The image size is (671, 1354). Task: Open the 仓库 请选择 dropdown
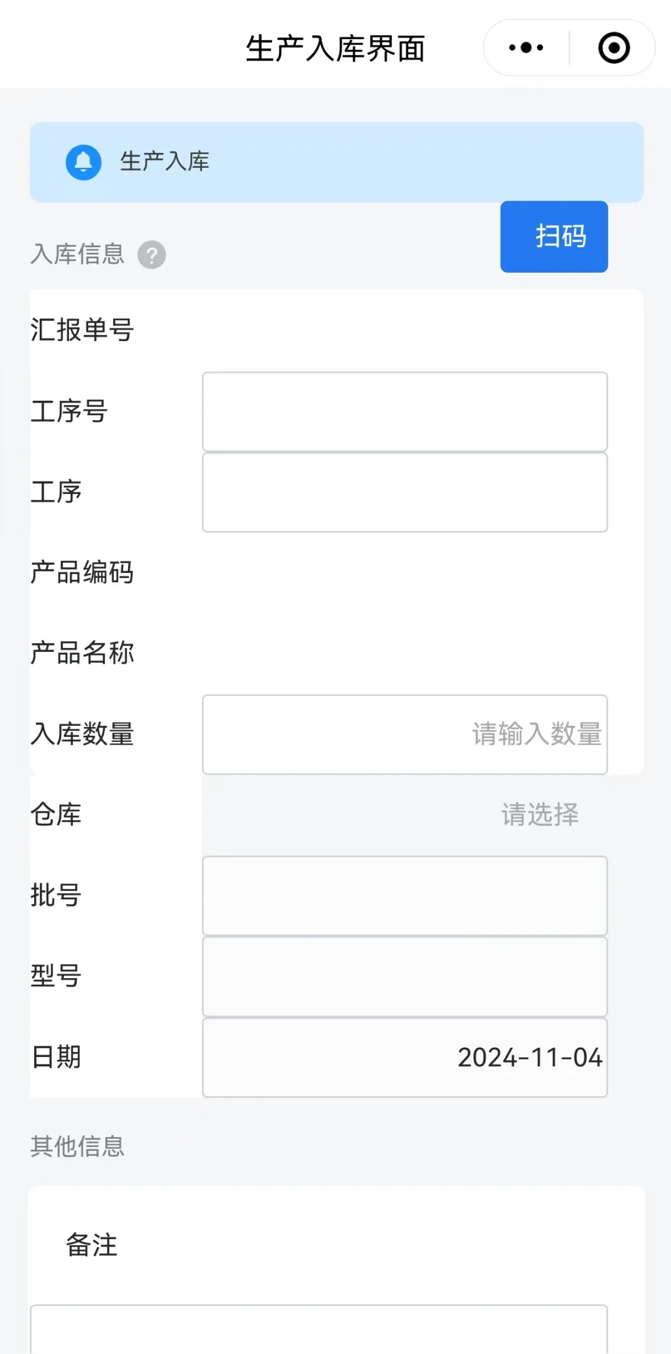404,815
